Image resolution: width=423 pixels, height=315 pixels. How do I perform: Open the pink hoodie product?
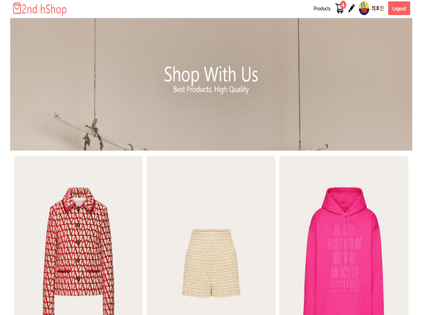tap(343, 235)
